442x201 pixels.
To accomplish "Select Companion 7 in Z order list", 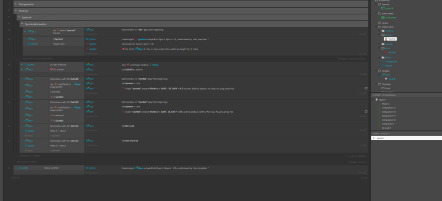I will point(388,124).
